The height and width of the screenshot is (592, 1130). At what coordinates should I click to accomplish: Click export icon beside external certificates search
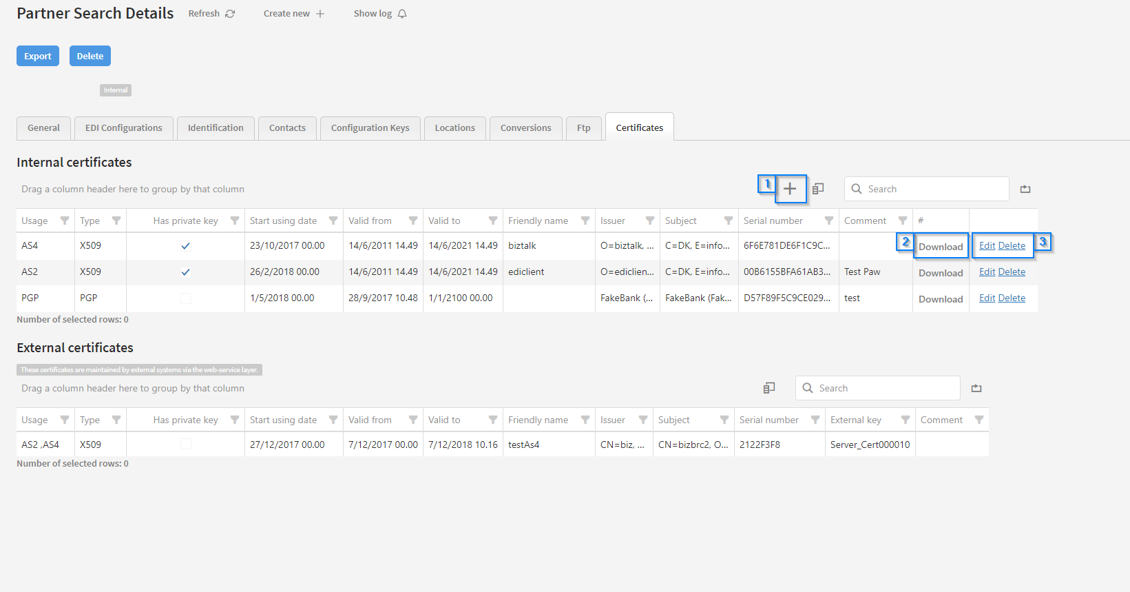pos(976,388)
